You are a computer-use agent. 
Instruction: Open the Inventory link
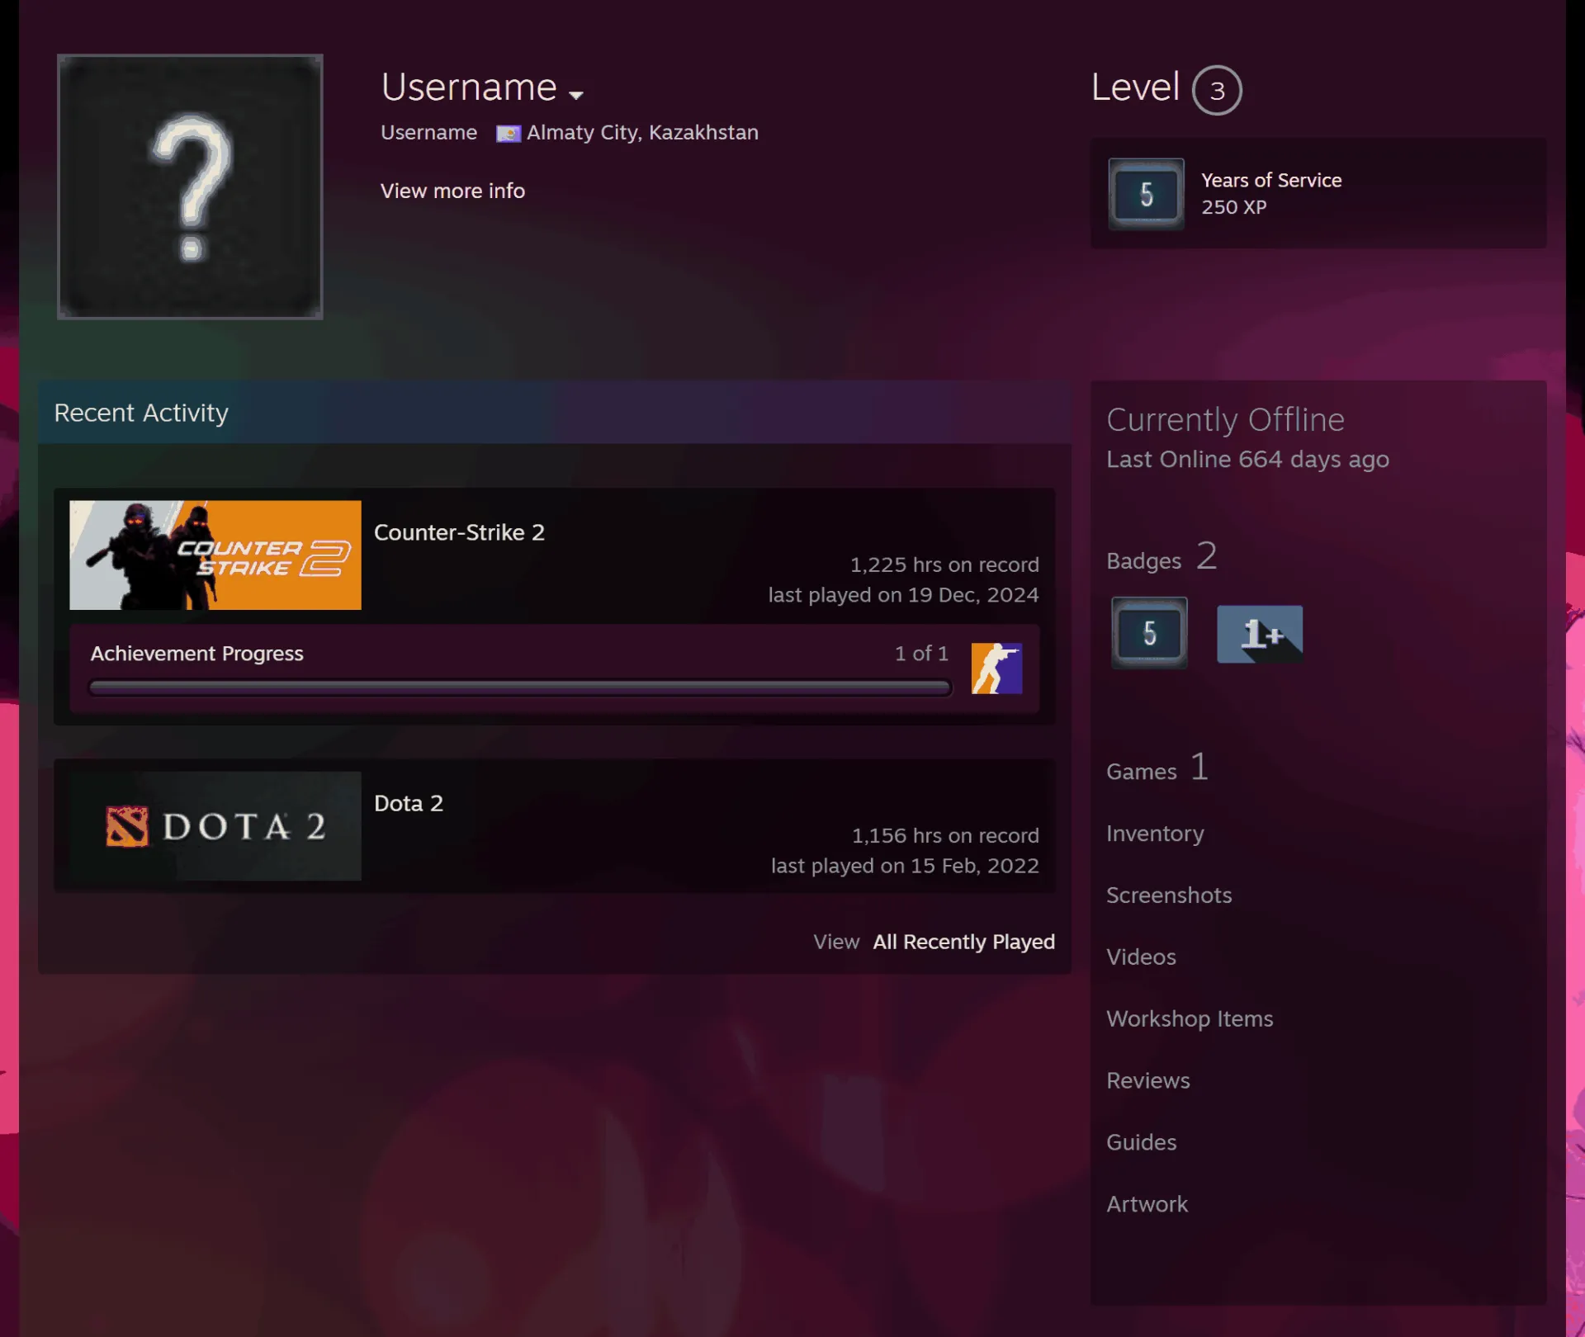click(x=1155, y=834)
